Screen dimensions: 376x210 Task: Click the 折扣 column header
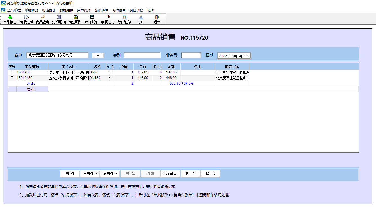point(157,67)
